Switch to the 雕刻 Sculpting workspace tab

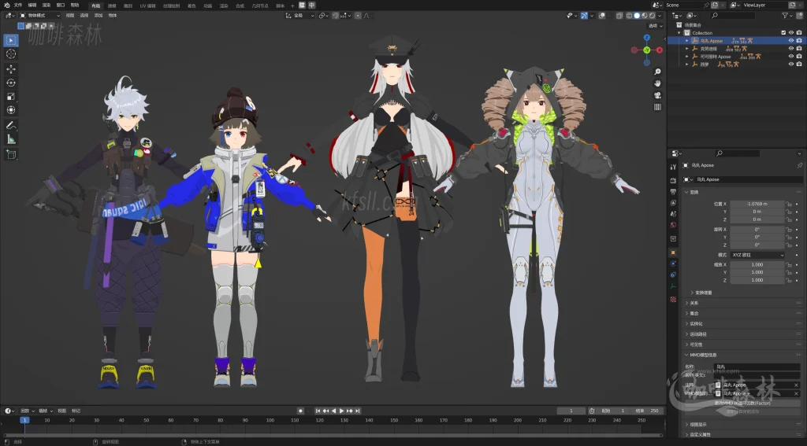(128, 6)
